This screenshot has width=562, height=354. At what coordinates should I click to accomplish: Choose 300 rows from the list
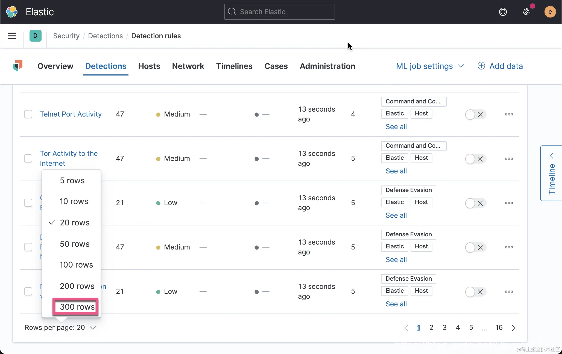(77, 307)
